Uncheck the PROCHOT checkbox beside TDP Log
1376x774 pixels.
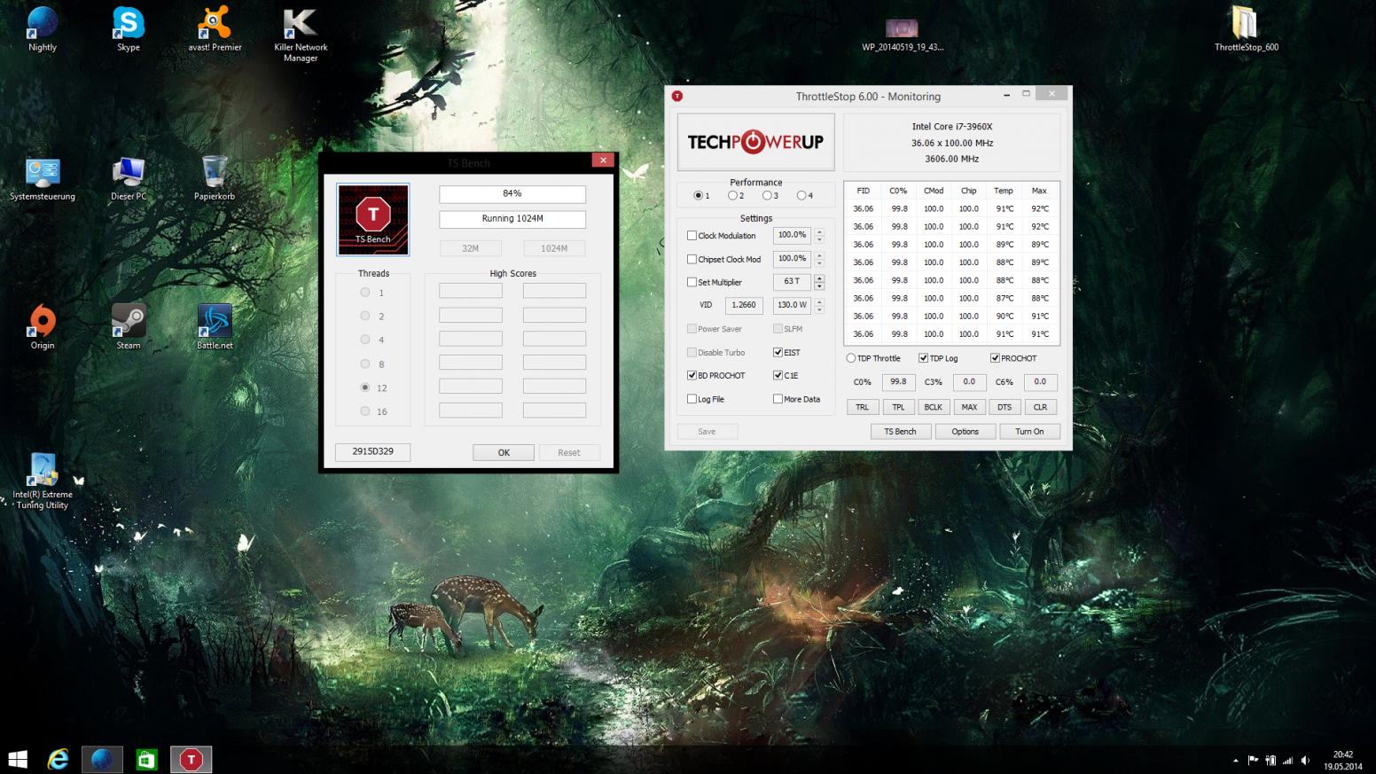995,358
